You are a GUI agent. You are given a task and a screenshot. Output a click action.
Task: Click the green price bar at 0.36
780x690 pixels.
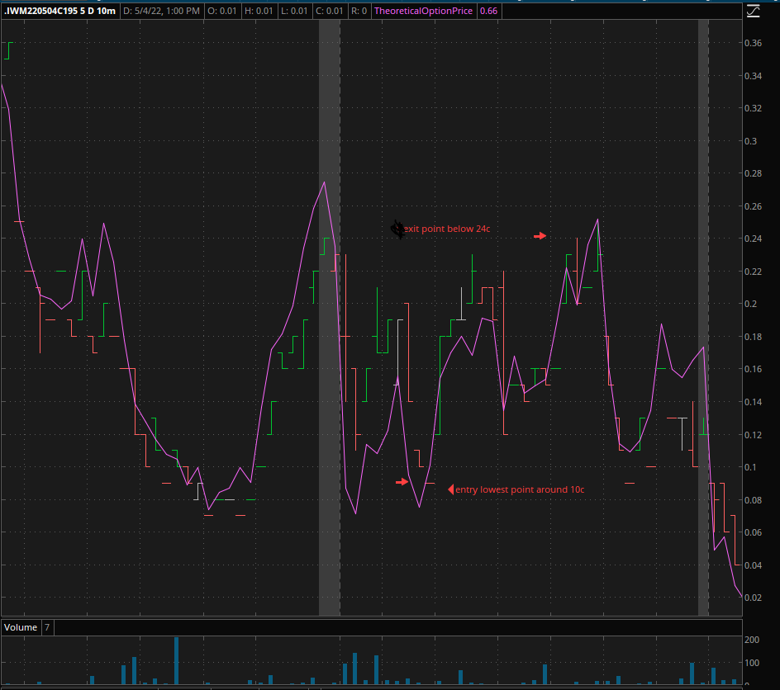[x=8, y=50]
